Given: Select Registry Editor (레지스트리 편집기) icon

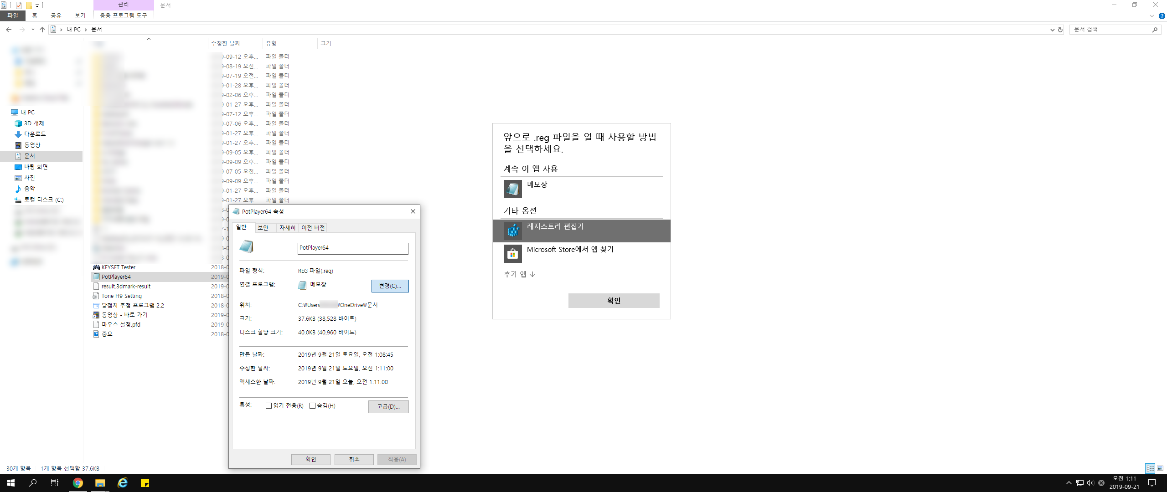Looking at the screenshot, I should tap(512, 231).
